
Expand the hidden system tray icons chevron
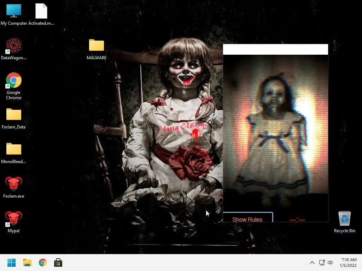[x=312, y=263]
